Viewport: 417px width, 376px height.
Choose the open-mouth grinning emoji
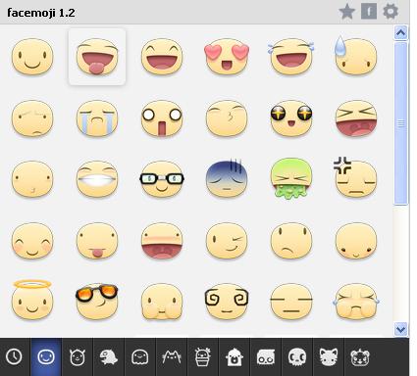(x=162, y=57)
